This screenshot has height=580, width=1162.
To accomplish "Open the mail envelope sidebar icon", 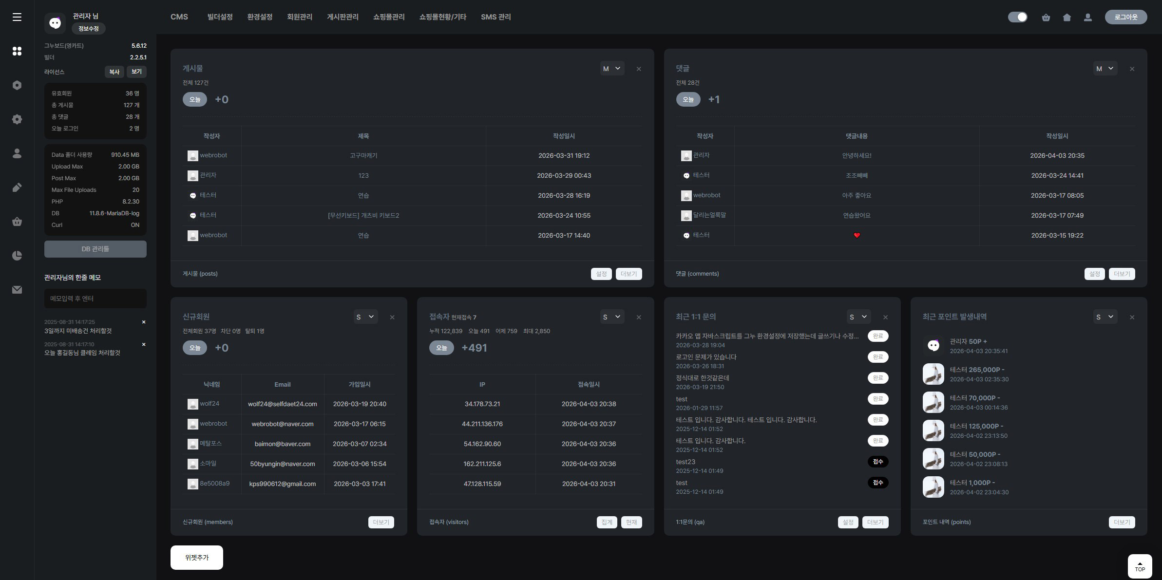I will [17, 290].
